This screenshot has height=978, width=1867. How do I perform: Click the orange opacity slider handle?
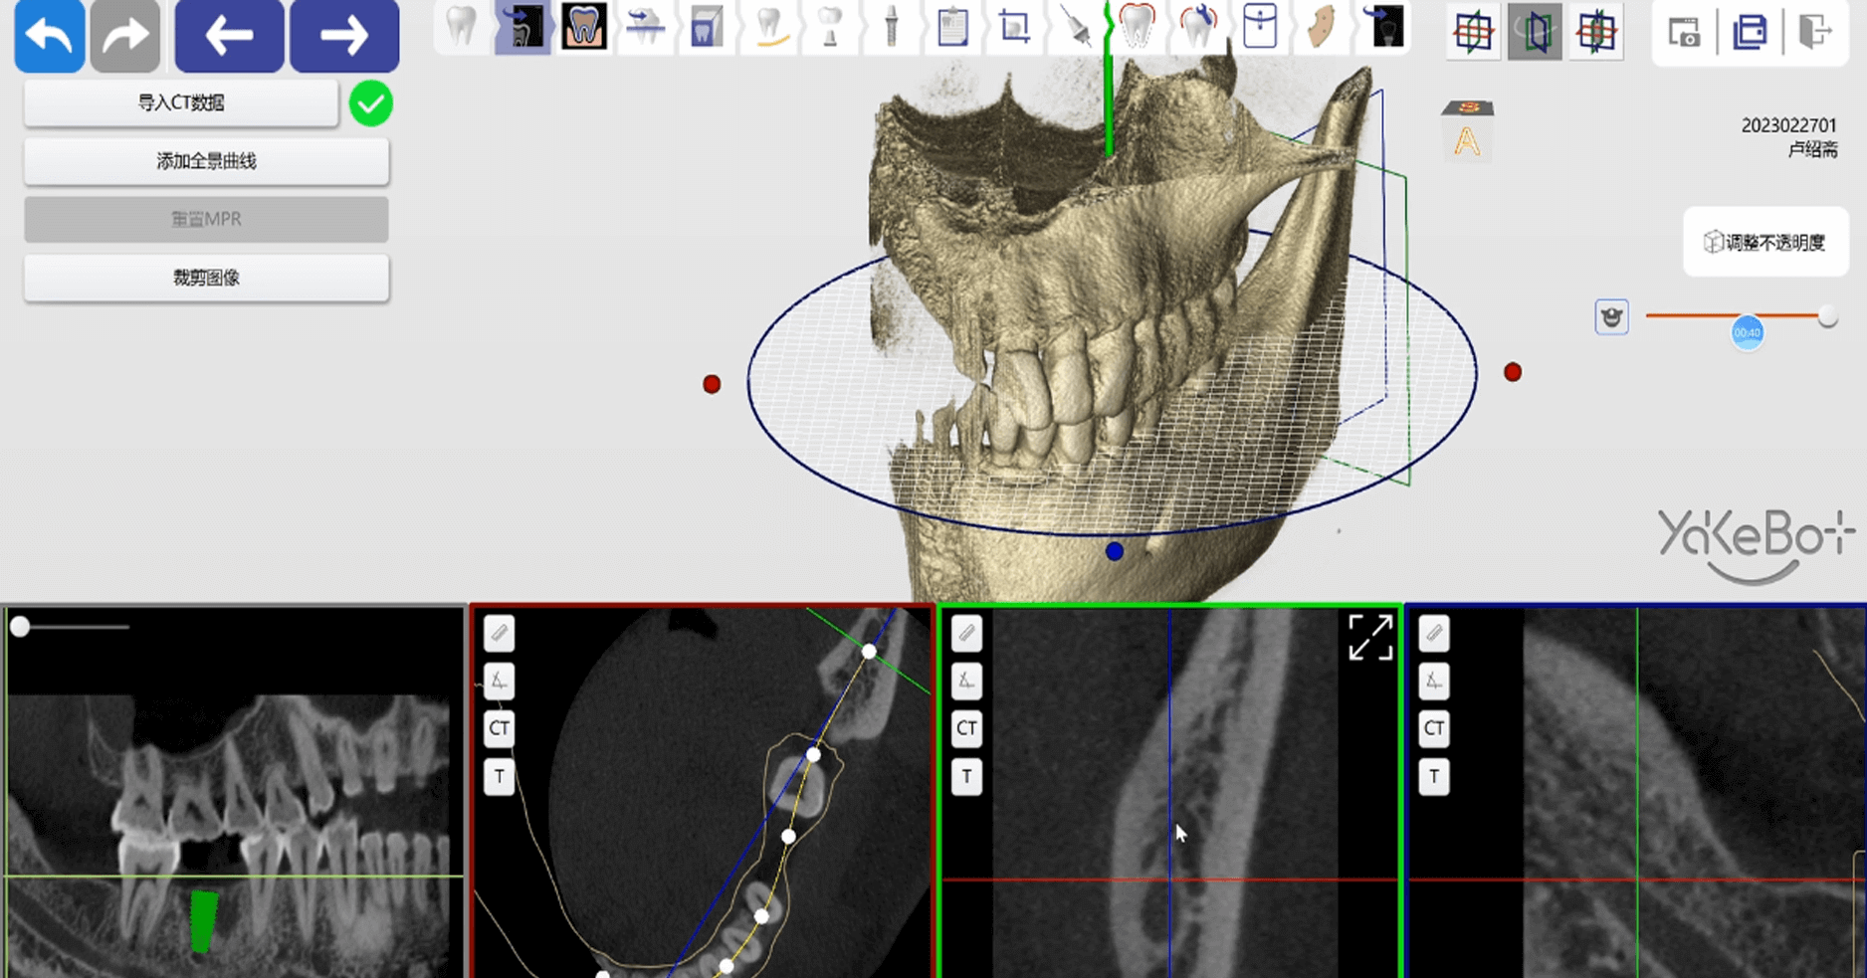pyautogui.click(x=1748, y=332)
